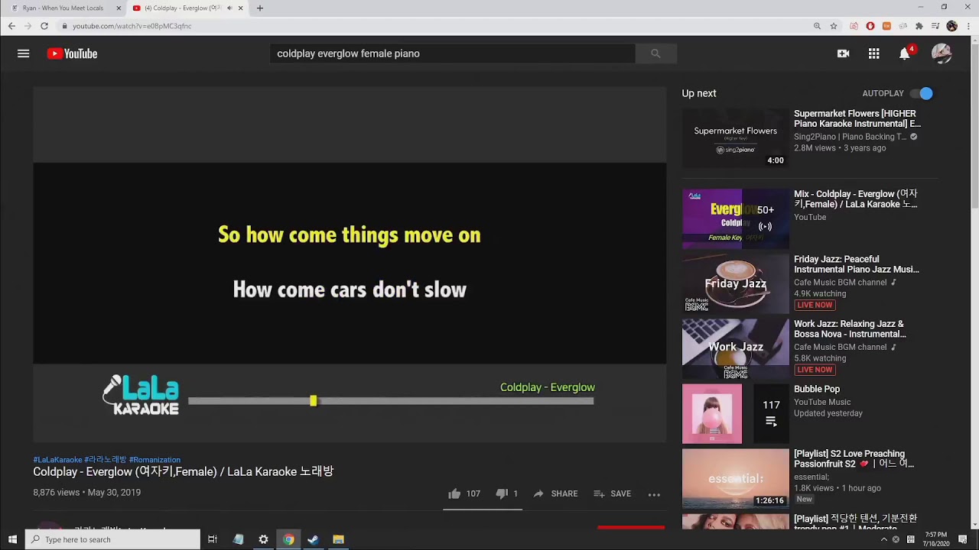Image resolution: width=979 pixels, height=550 pixels.
Task: Mute tab via speaker icon on Coldplay tab
Action: 229,8
